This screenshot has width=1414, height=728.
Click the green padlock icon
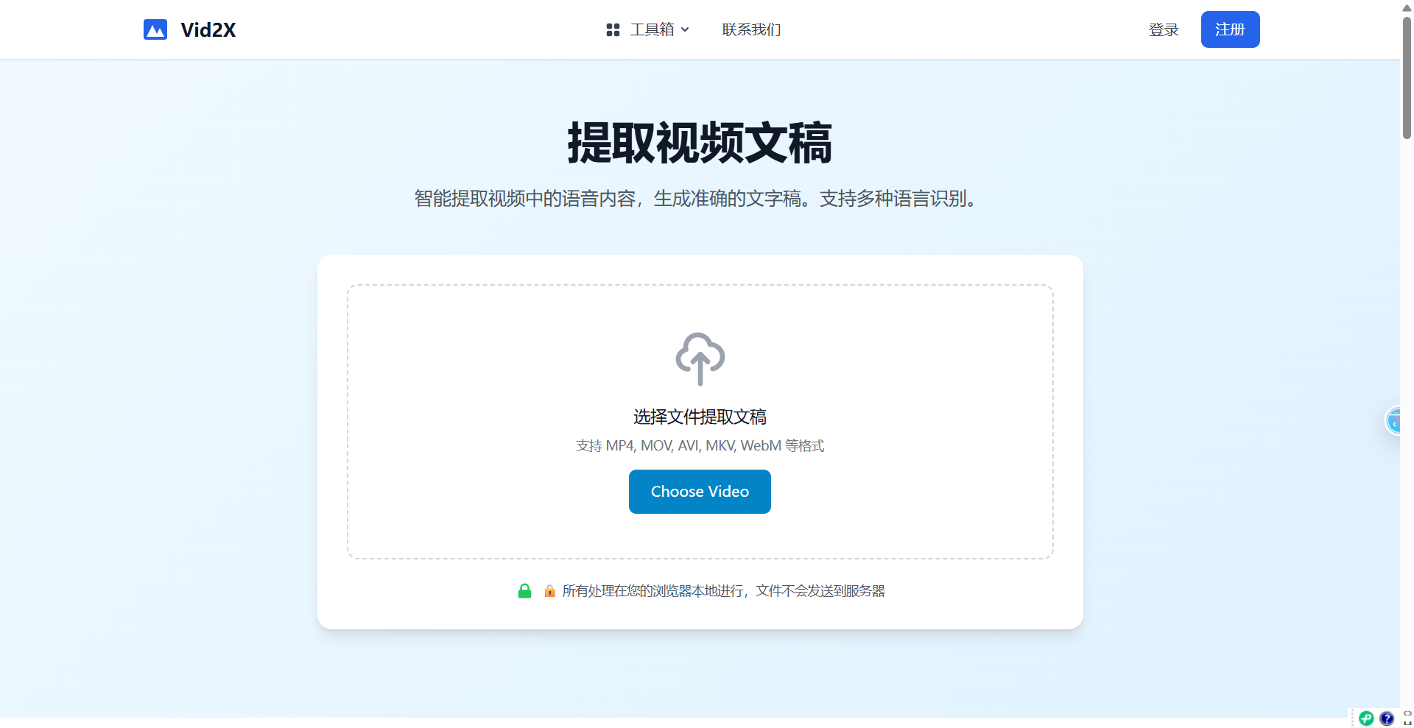(x=524, y=591)
